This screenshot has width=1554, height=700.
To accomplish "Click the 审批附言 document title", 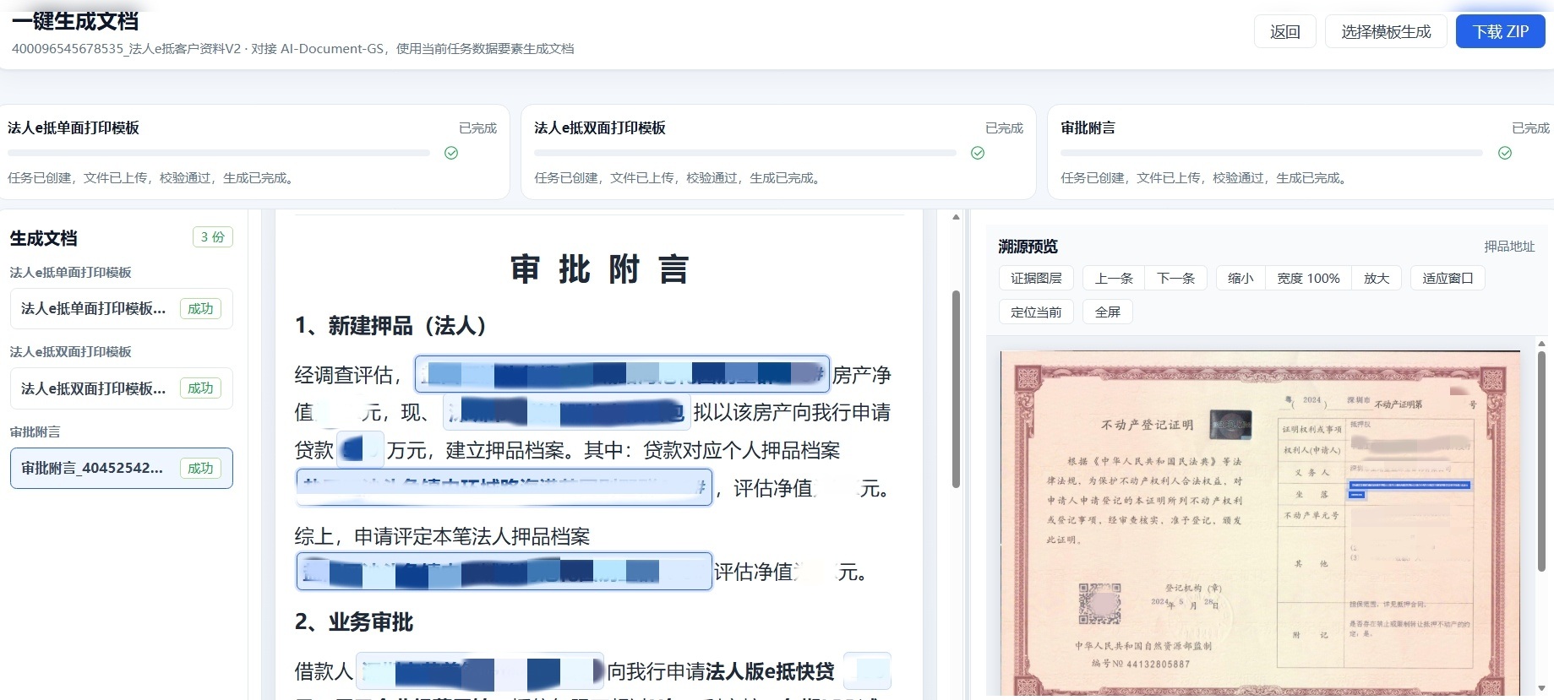I will 599,269.
